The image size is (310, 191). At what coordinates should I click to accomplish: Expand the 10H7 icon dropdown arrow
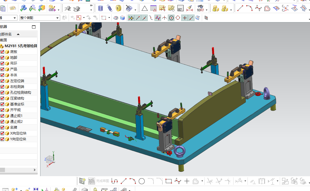(x=206, y=10)
